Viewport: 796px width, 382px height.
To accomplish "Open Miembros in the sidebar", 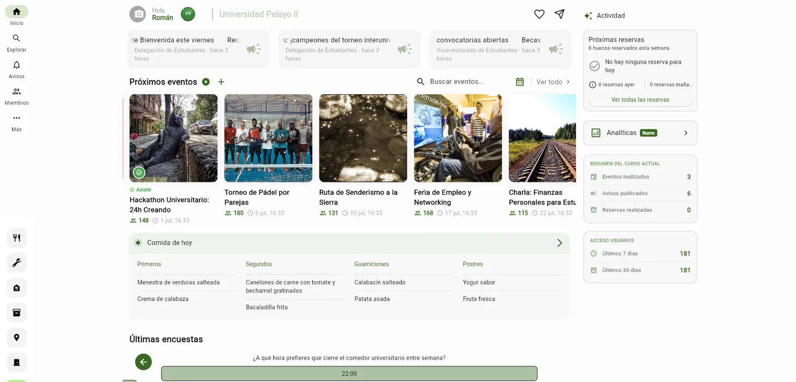I will pyautogui.click(x=16, y=96).
